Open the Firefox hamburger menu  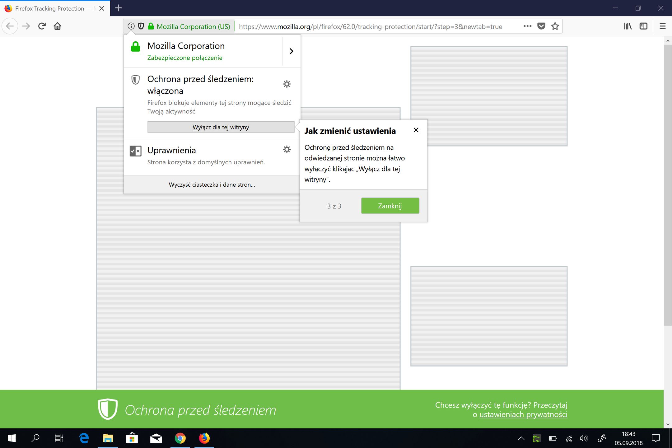pos(663,26)
